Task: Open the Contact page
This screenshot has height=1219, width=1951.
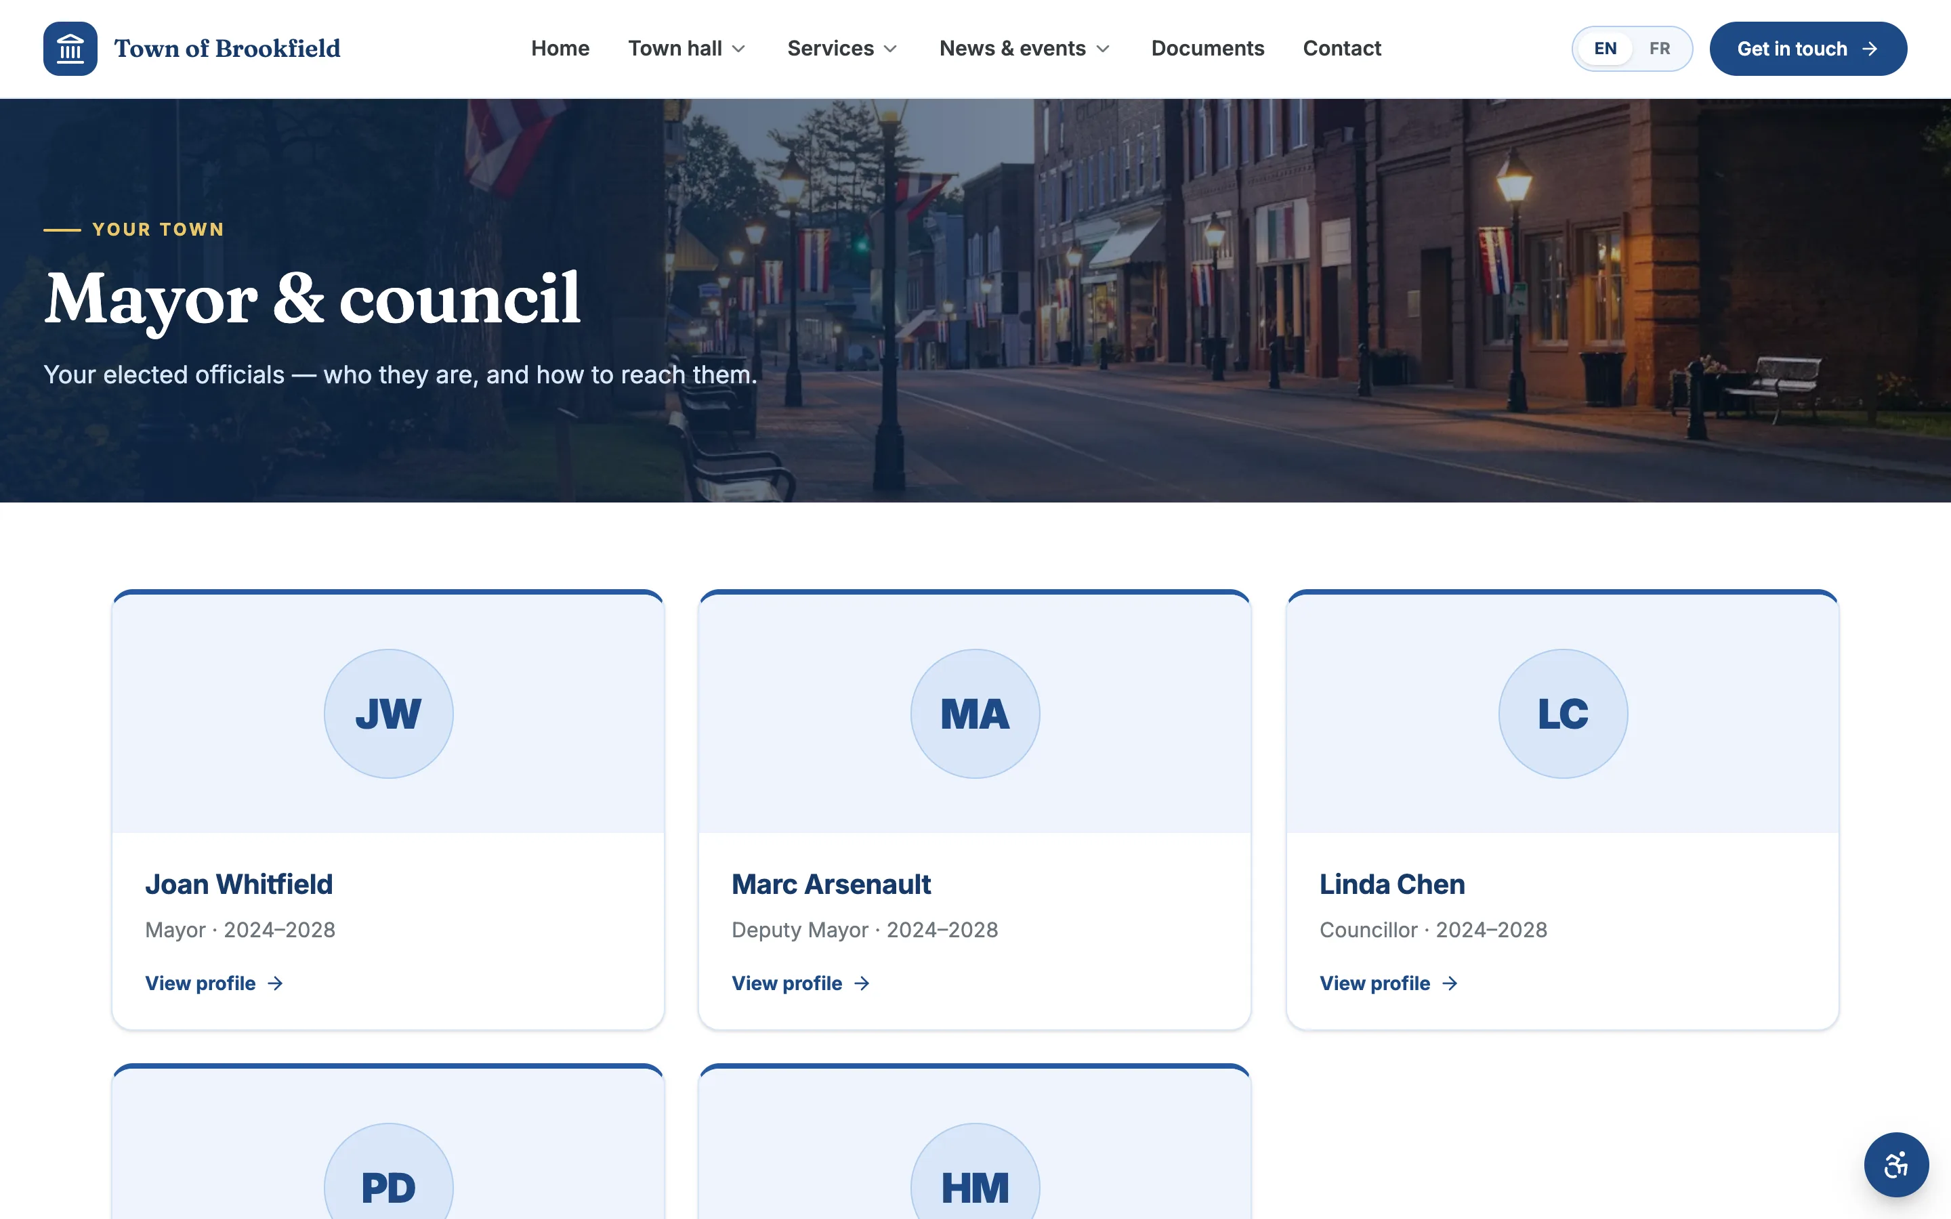Action: click(x=1341, y=48)
